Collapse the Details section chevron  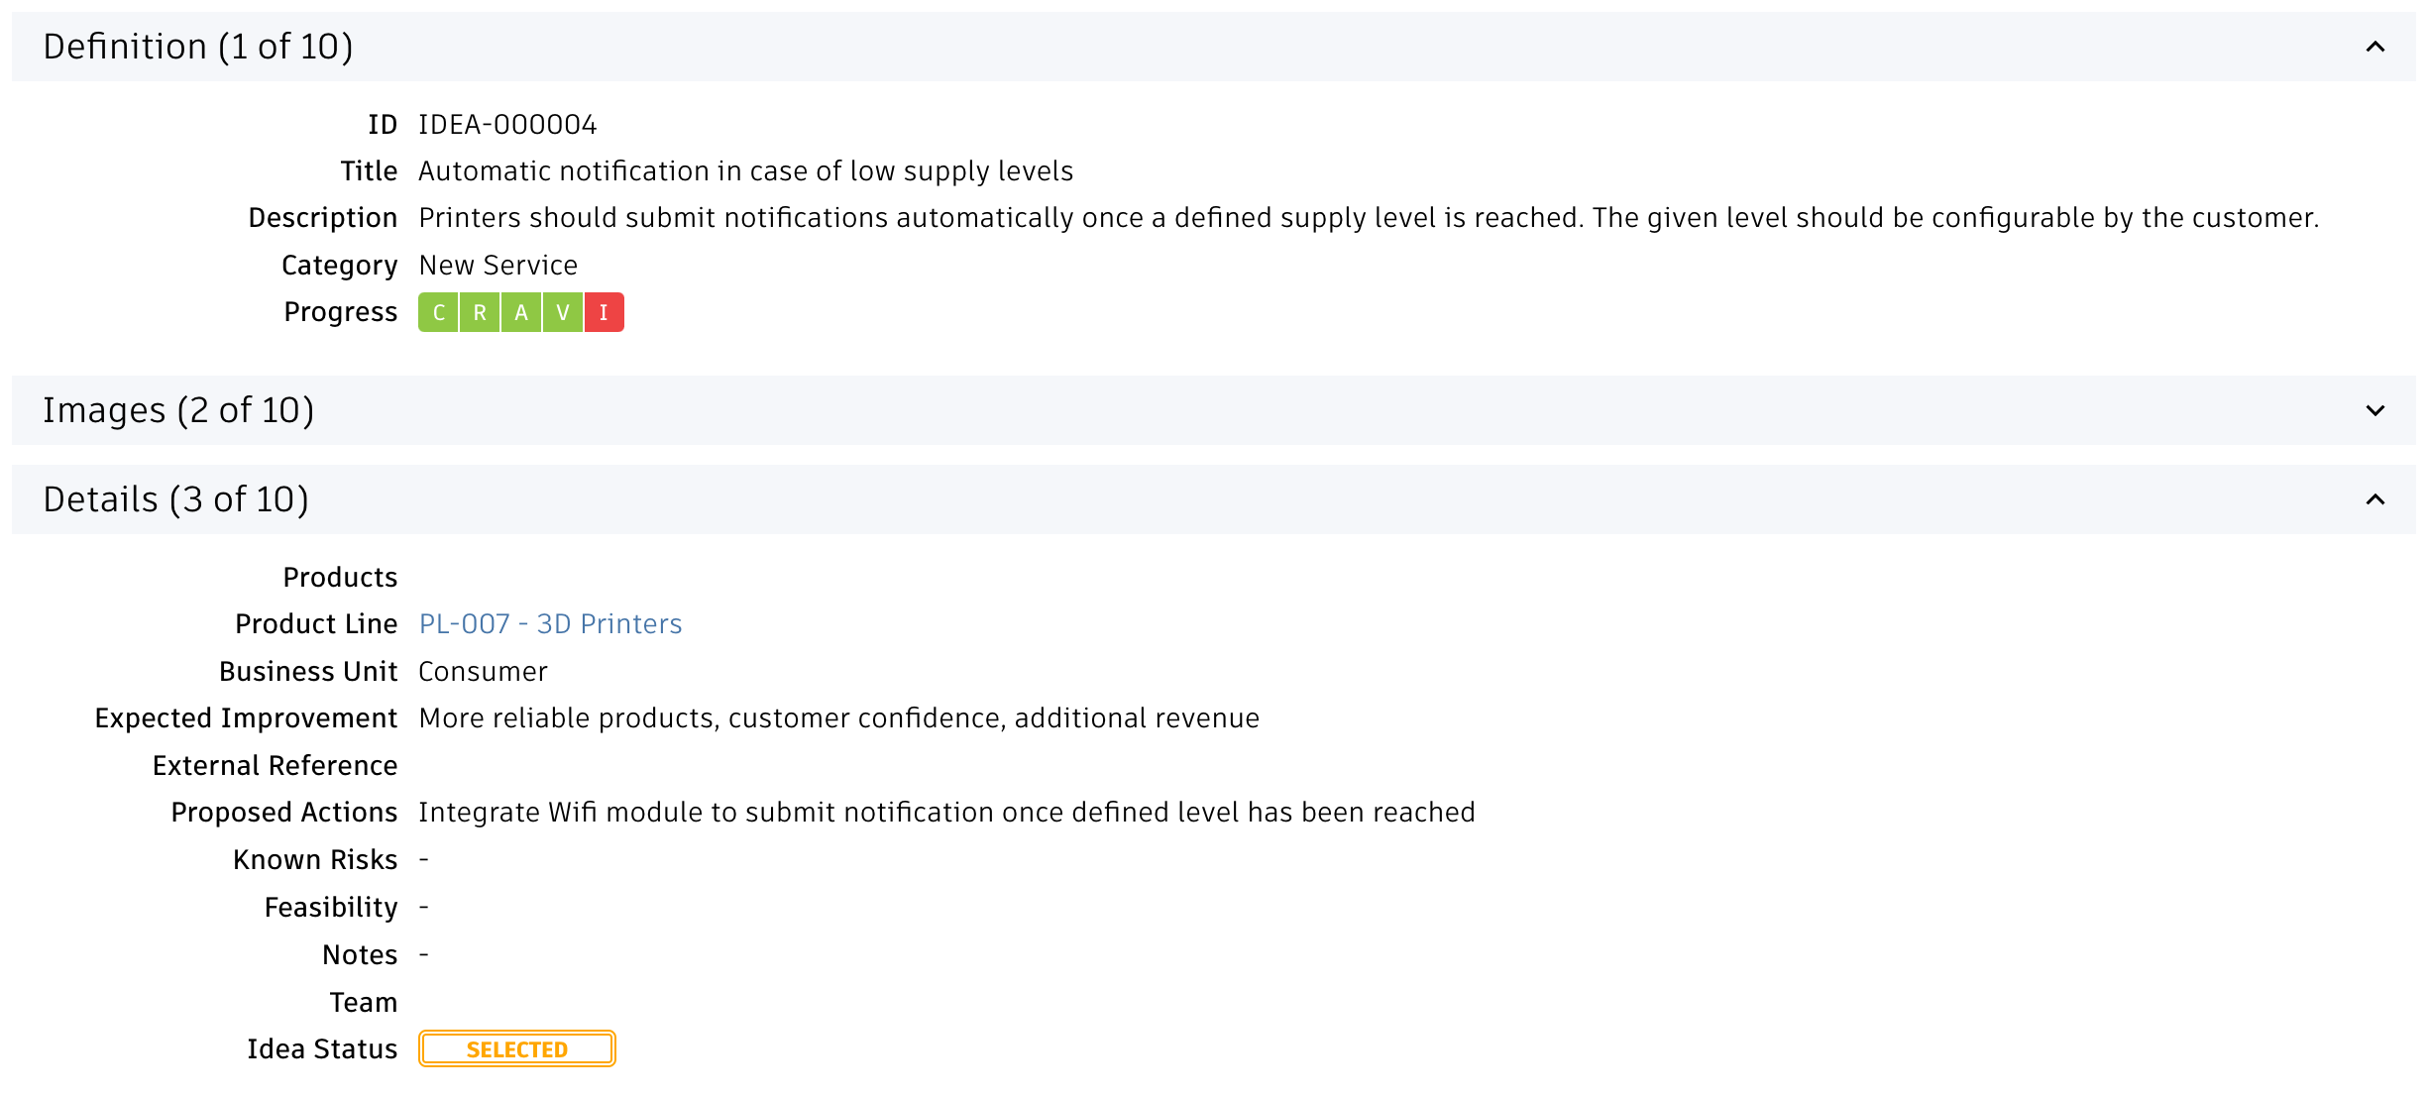pos(2375,499)
